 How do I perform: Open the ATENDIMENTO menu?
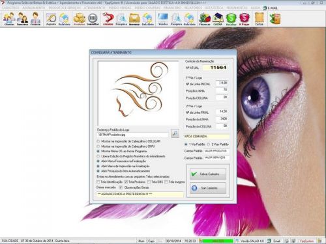point(95,8)
